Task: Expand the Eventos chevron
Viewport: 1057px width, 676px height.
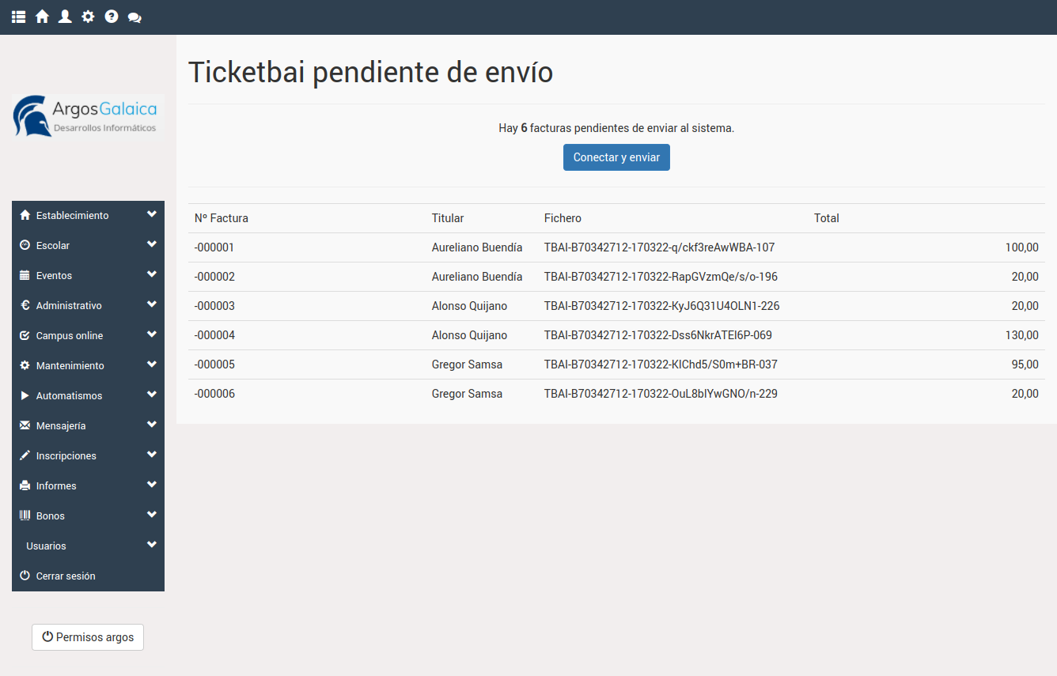Action: click(x=152, y=274)
